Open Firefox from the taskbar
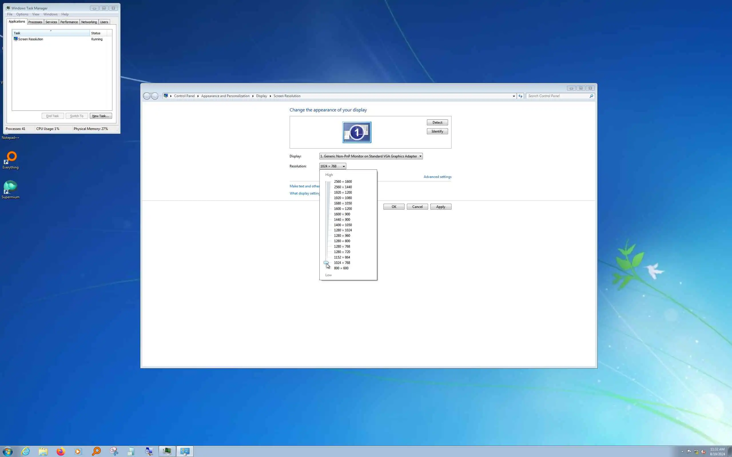 (61, 451)
